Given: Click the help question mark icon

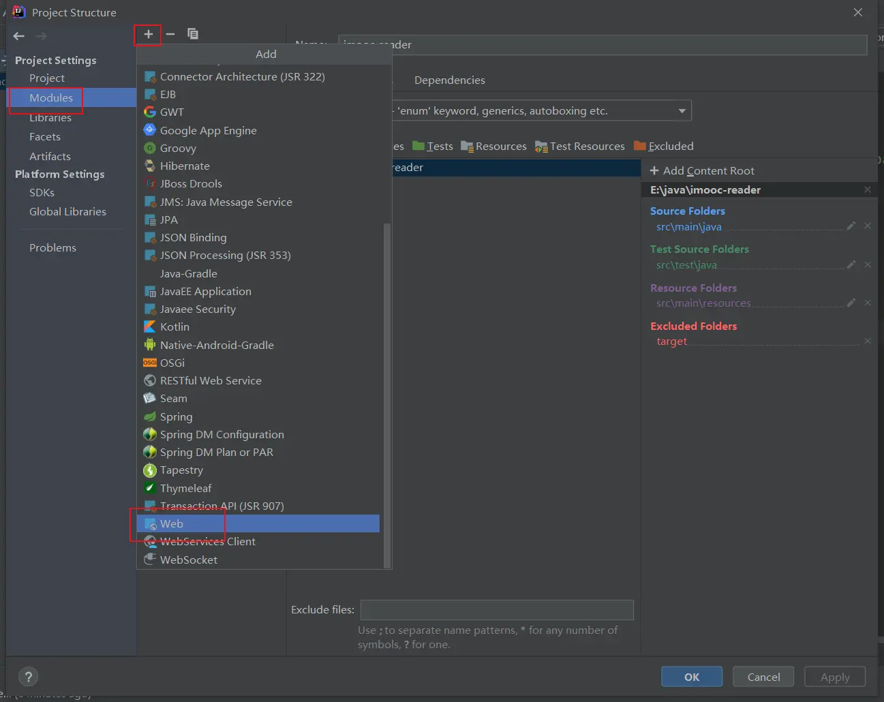Looking at the screenshot, I should point(28,677).
